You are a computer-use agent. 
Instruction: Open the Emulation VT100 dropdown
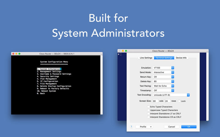[x=163, y=68]
